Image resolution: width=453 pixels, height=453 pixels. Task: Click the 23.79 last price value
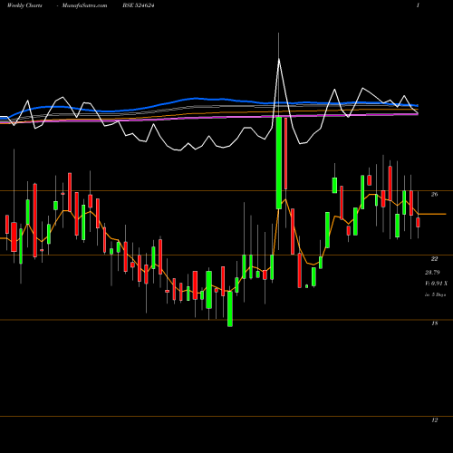pyautogui.click(x=432, y=273)
